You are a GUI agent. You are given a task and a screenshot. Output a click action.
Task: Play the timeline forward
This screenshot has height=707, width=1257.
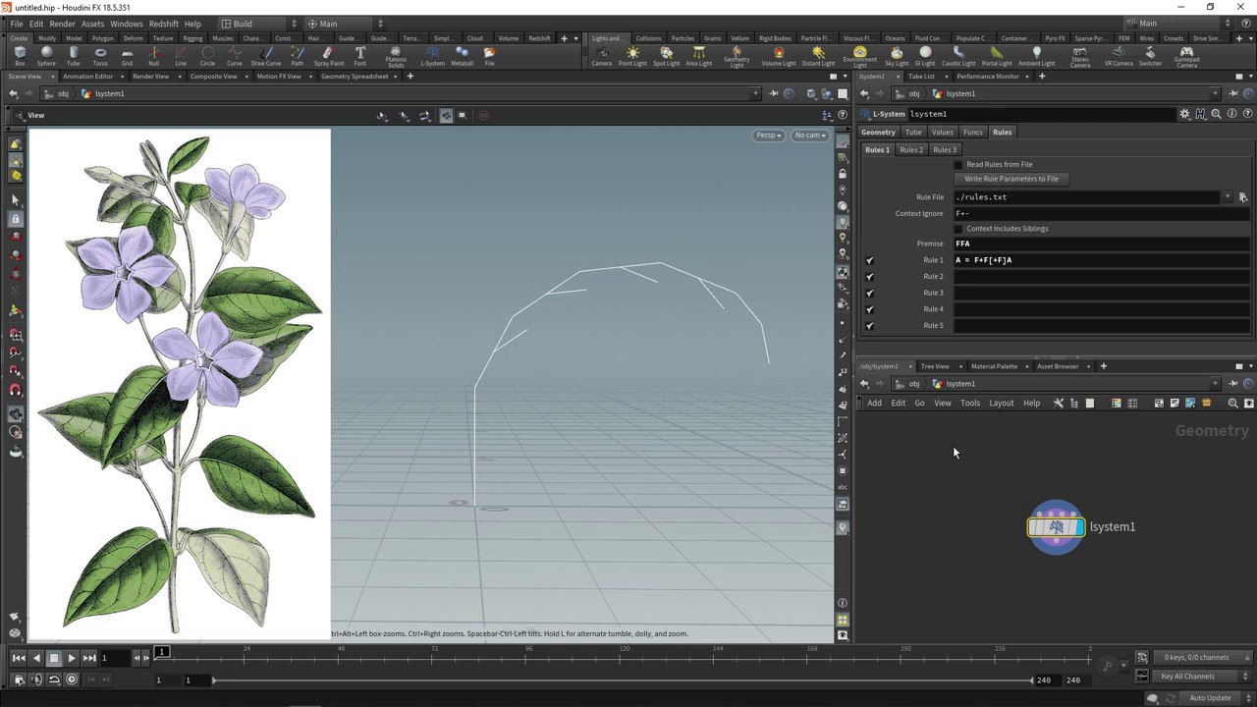(x=72, y=658)
